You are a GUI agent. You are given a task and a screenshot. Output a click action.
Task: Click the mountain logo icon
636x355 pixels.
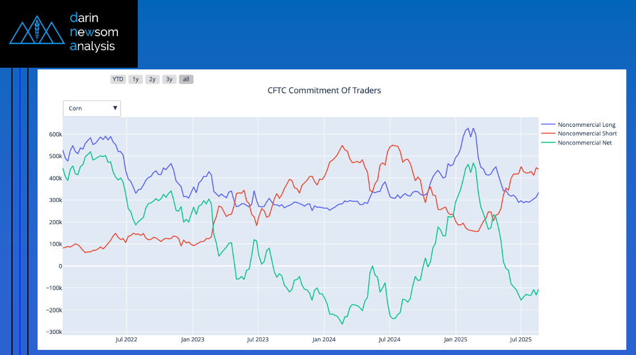(x=37, y=32)
